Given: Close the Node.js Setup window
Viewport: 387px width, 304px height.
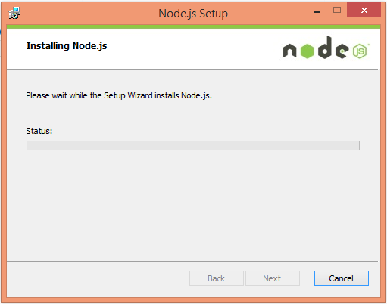Looking at the screenshot, I should [364, 10].
